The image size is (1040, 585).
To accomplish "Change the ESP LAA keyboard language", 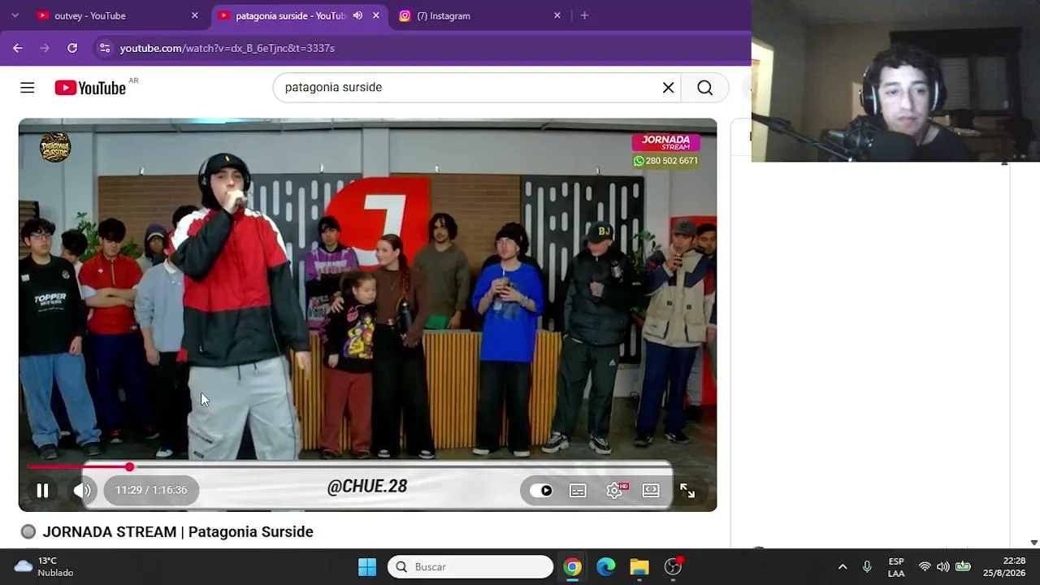I will click(x=896, y=567).
